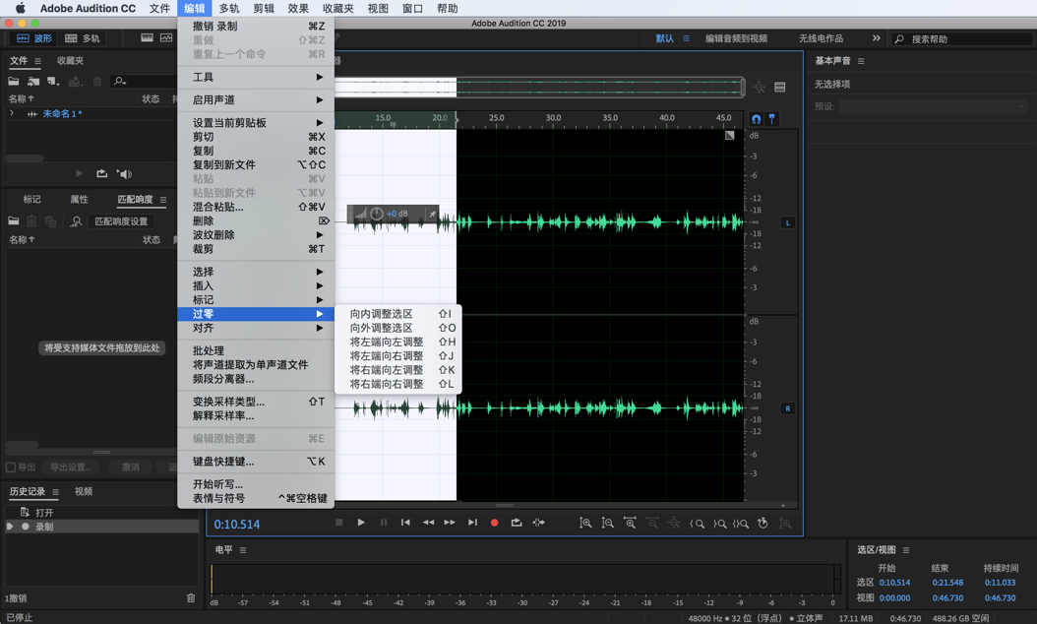The height and width of the screenshot is (624, 1037).
Task: Click the 搜索帮助 search field
Action: click(964, 39)
